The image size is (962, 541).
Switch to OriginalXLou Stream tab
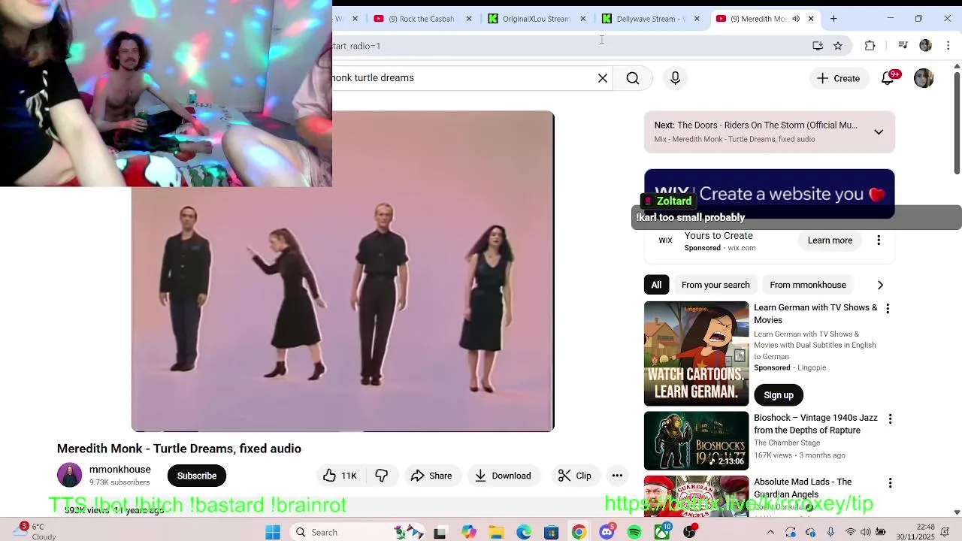coord(535,19)
